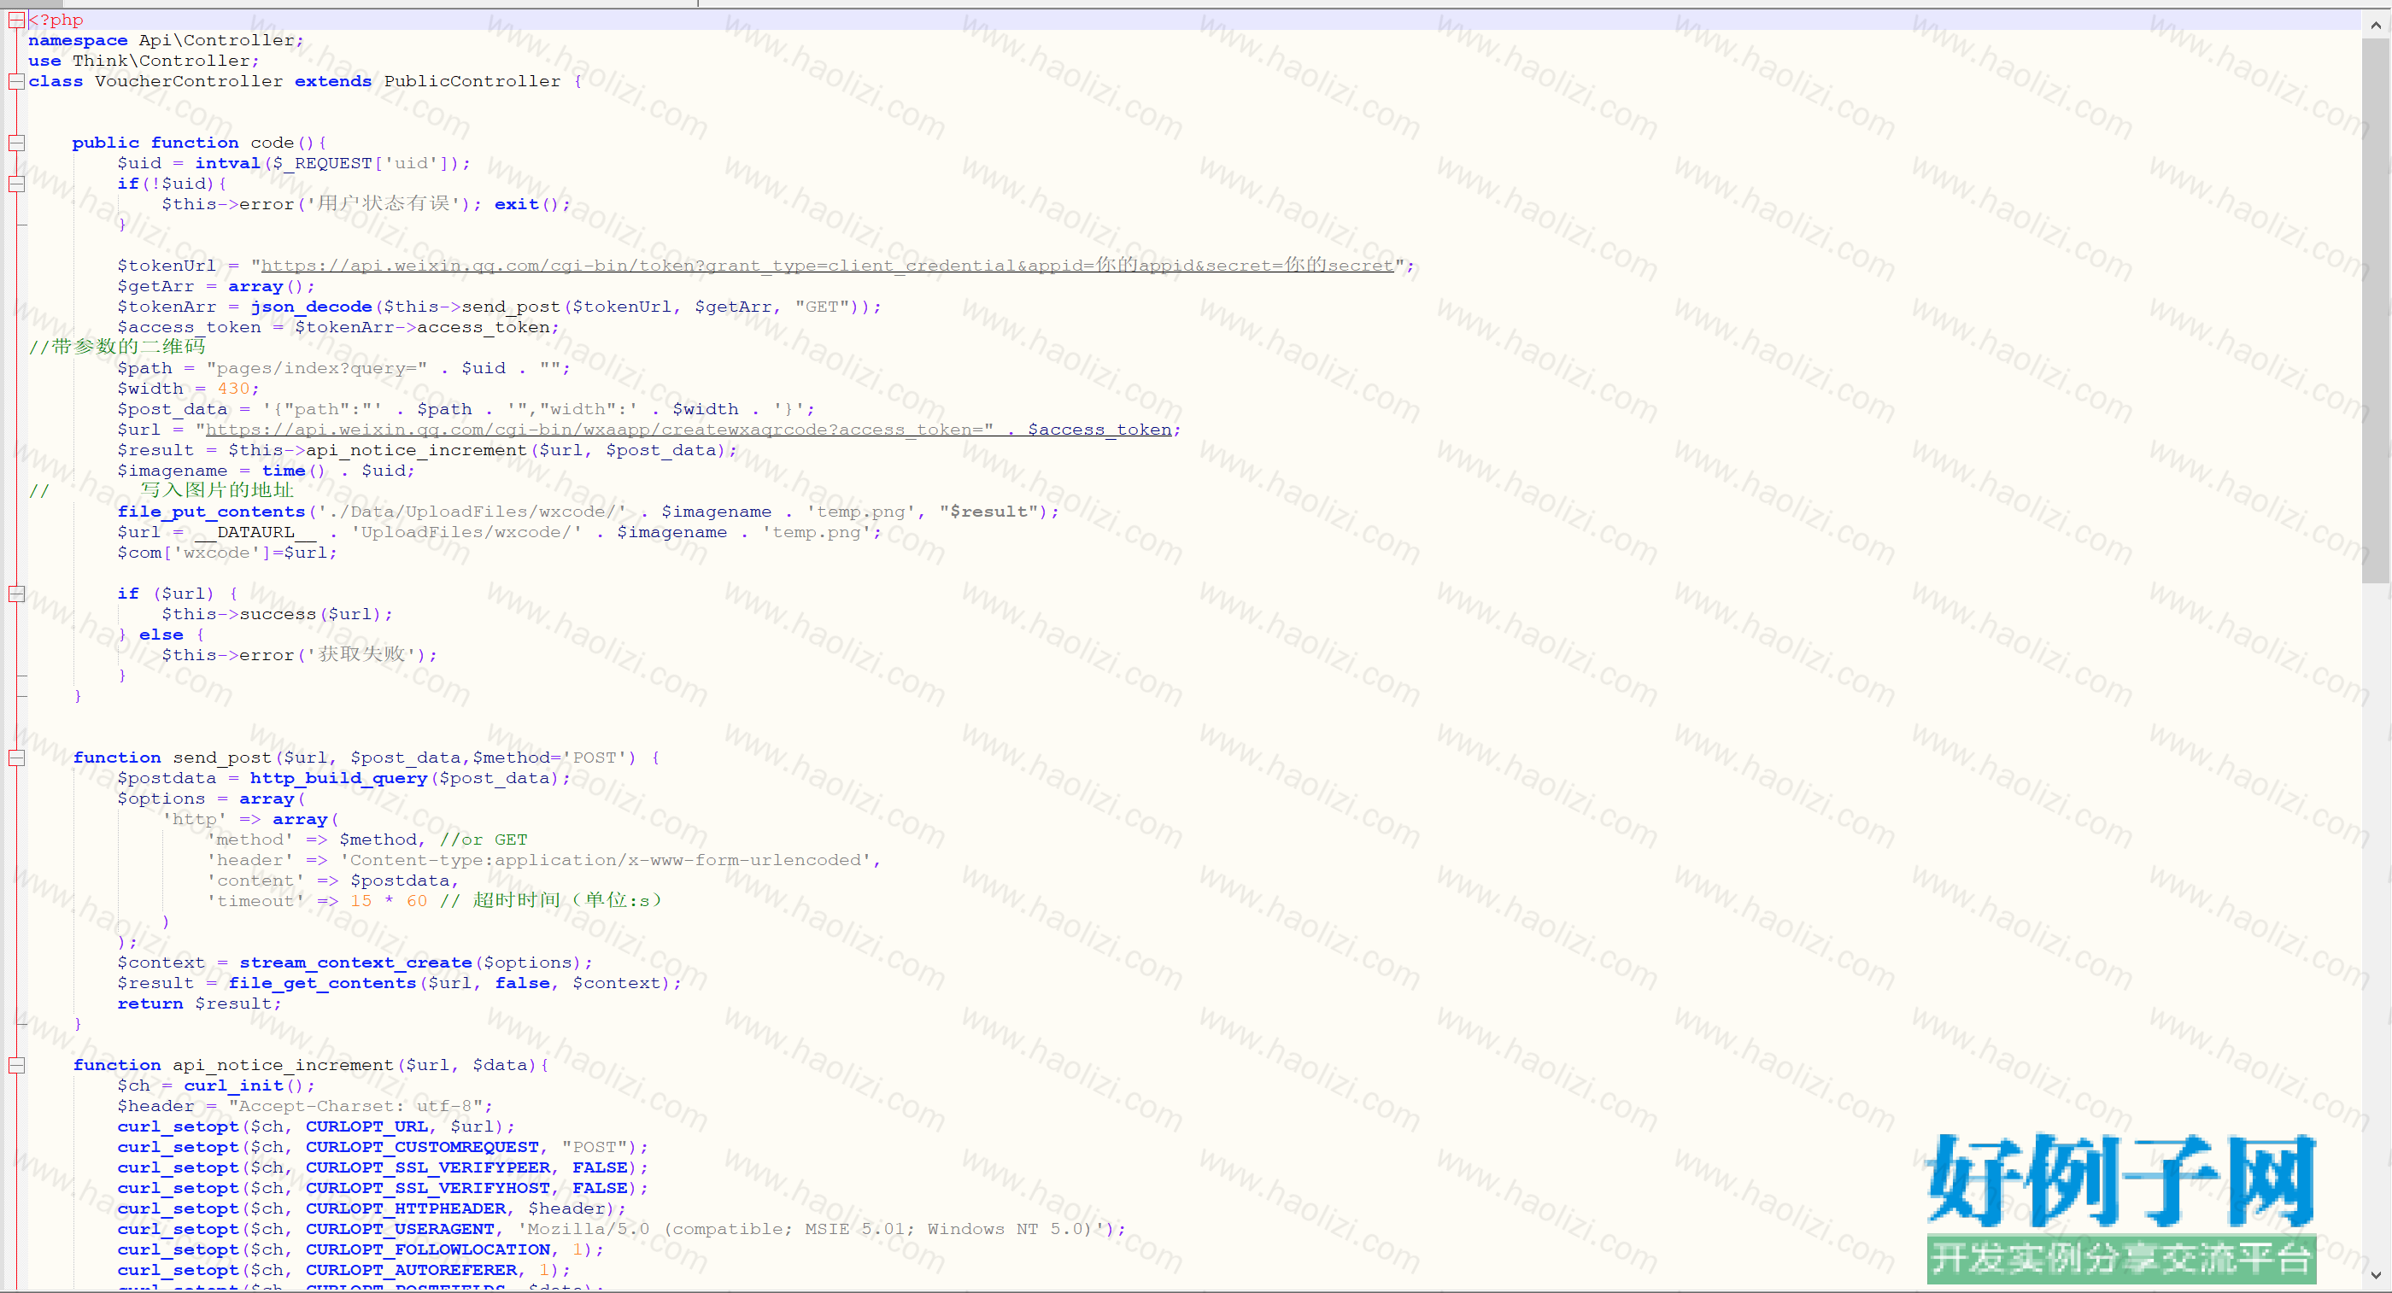
Task: Click the CURLOPT_SSL_VERIFYPEER line
Action: tap(383, 1167)
